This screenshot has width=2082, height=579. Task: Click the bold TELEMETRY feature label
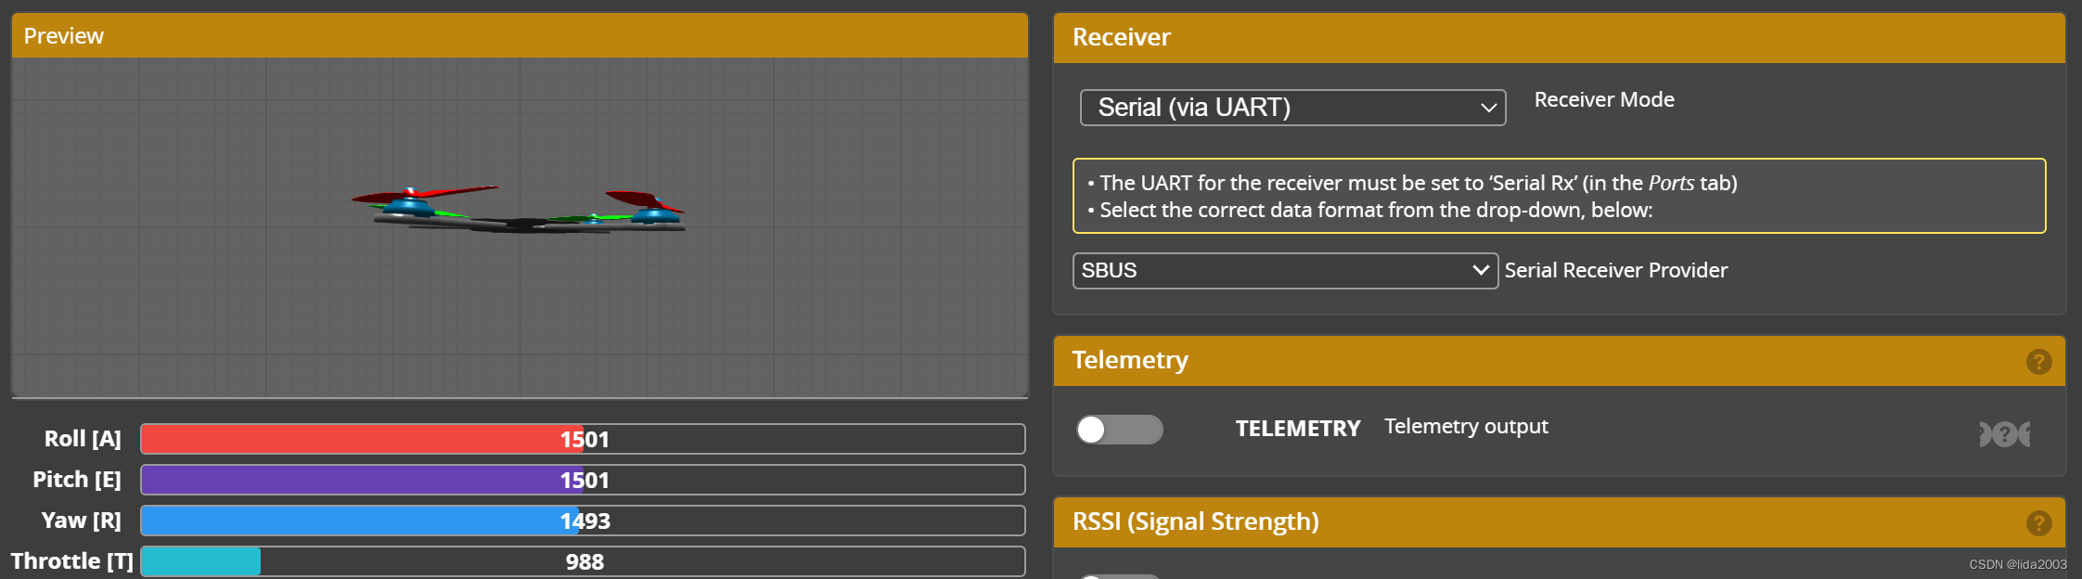[x=1297, y=429]
